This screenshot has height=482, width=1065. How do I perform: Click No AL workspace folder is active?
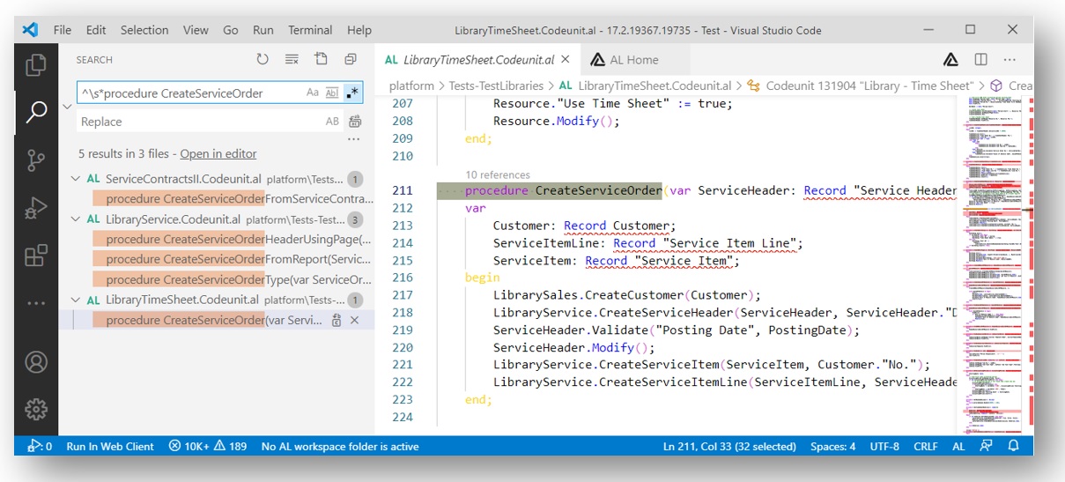point(340,446)
